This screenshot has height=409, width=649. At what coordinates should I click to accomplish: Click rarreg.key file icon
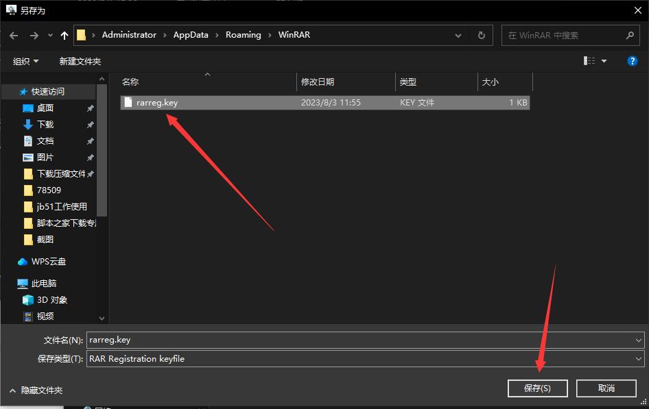128,102
